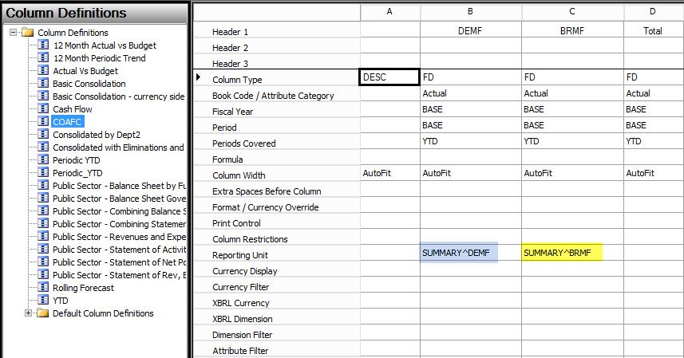
Task: Click column B header
Action: [470, 12]
